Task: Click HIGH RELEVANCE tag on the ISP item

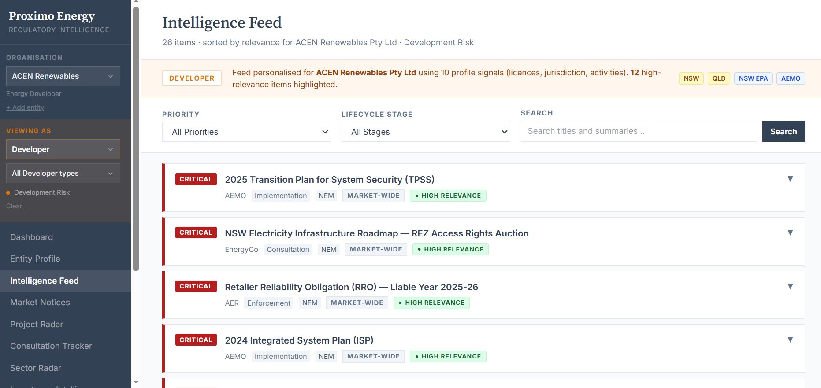Action: (448, 356)
